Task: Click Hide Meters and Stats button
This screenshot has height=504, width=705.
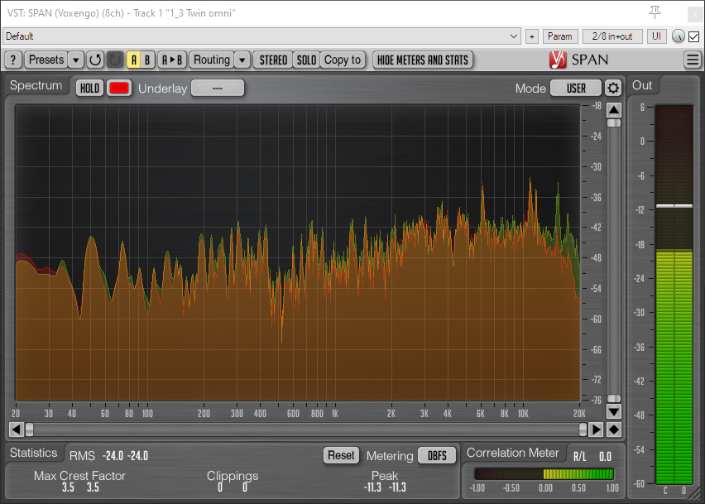Action: tap(423, 60)
